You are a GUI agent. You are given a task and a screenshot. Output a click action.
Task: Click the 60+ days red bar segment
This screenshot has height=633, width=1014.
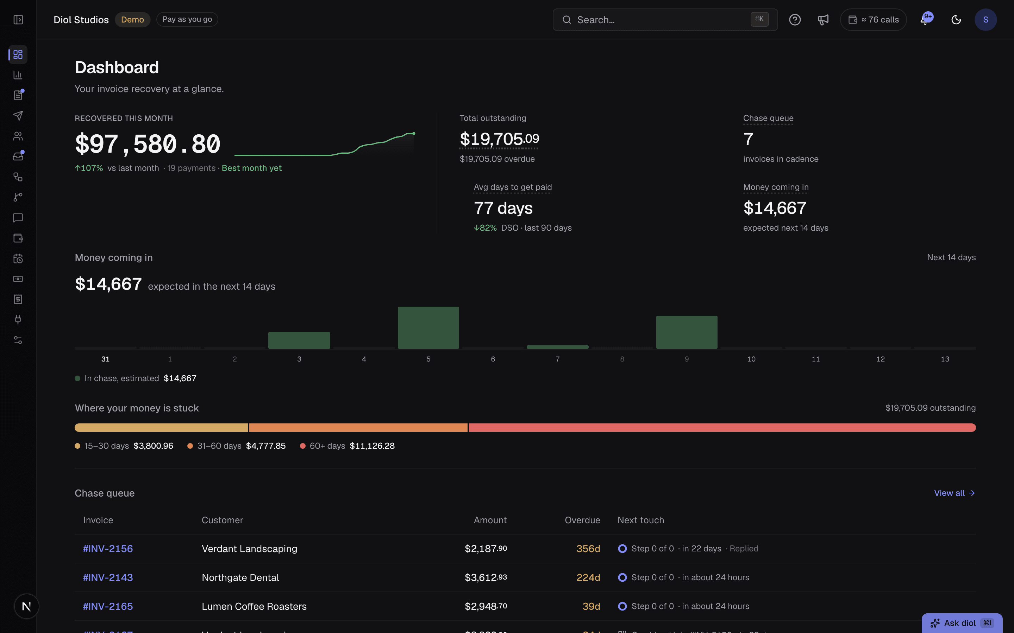click(722, 427)
